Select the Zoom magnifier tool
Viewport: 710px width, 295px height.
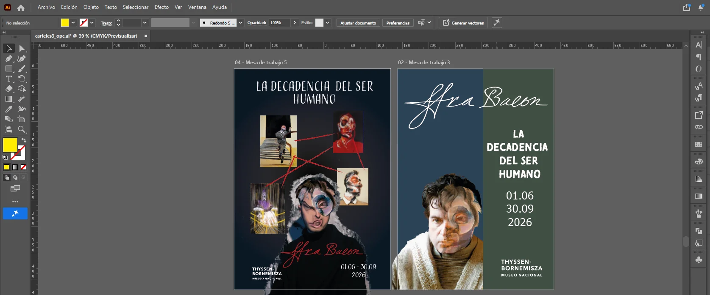pyautogui.click(x=22, y=129)
